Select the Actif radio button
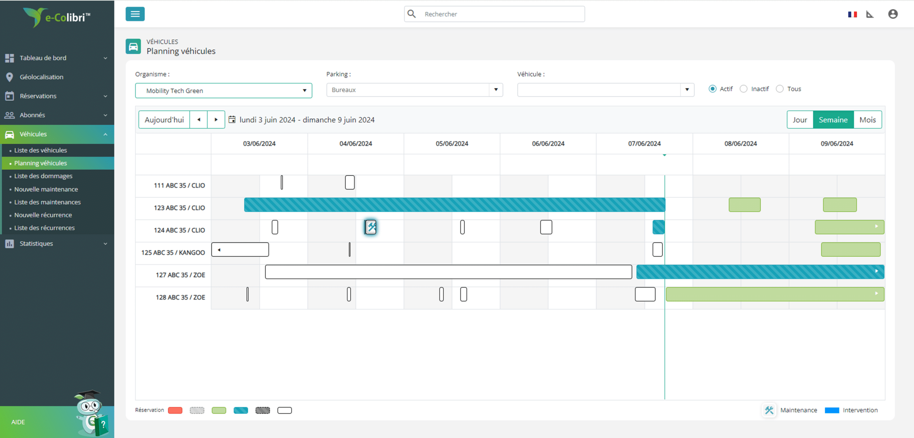 click(712, 89)
